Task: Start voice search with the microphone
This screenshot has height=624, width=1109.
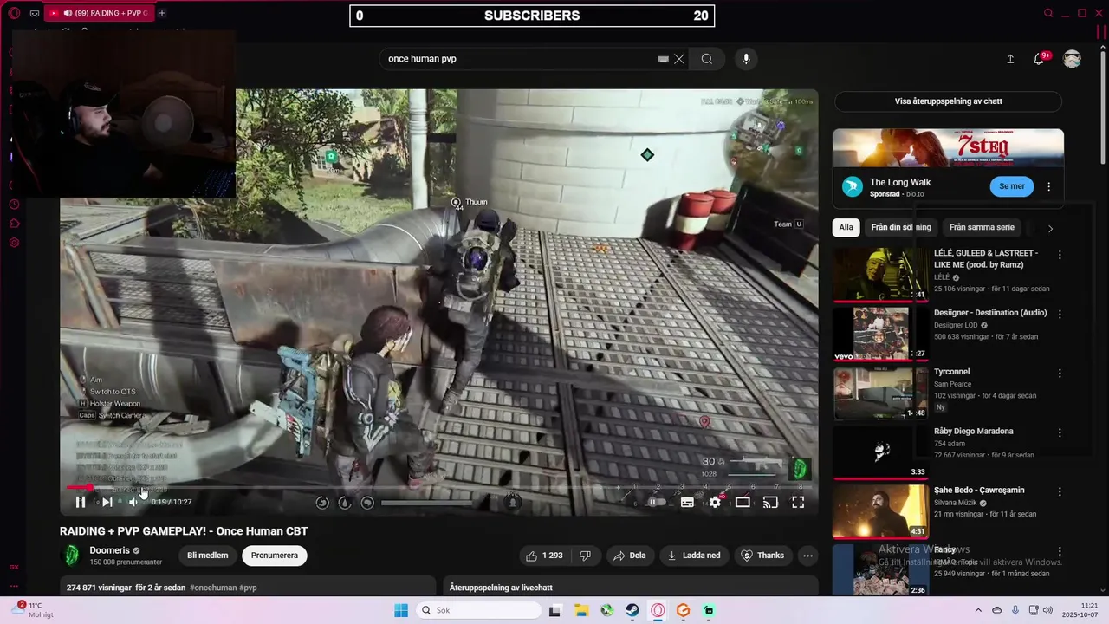Action: click(746, 59)
